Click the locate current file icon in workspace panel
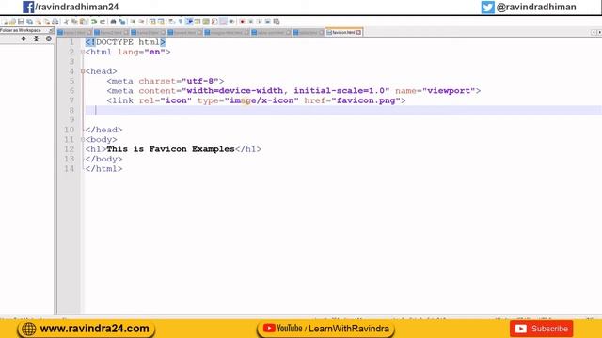The width and height of the screenshot is (602, 338). pyautogui.click(x=49, y=38)
